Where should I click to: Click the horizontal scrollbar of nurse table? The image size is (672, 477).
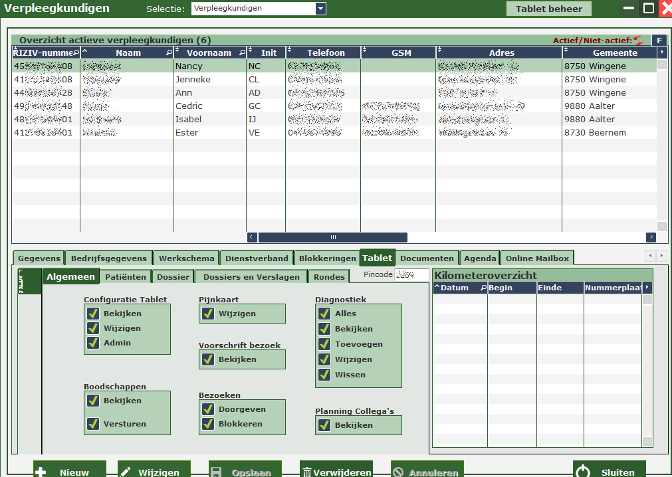click(x=332, y=237)
